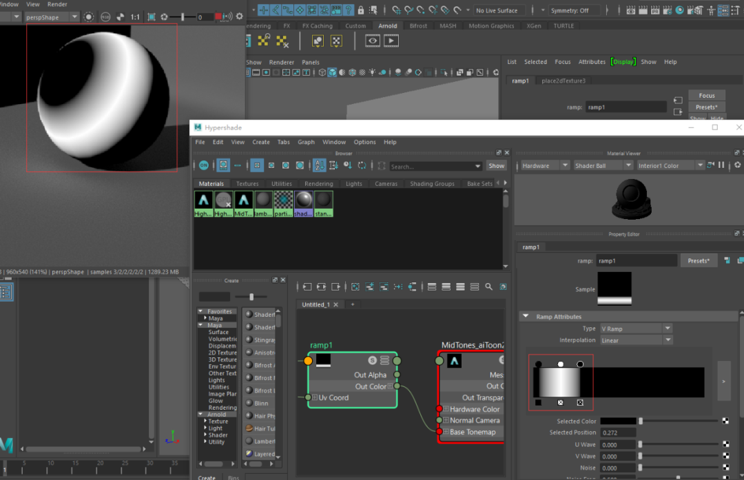Toggle the ON swatch rendering button in Hypershade
Image resolution: width=744 pixels, height=480 pixels.
coord(204,165)
